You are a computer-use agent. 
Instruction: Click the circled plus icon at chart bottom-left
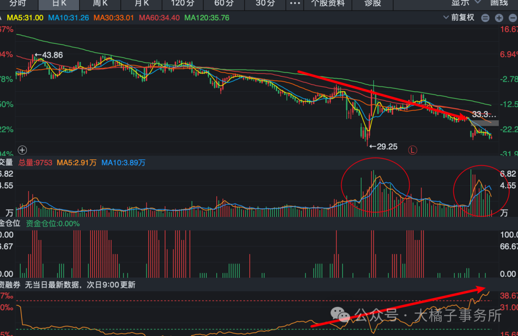click(22, 150)
